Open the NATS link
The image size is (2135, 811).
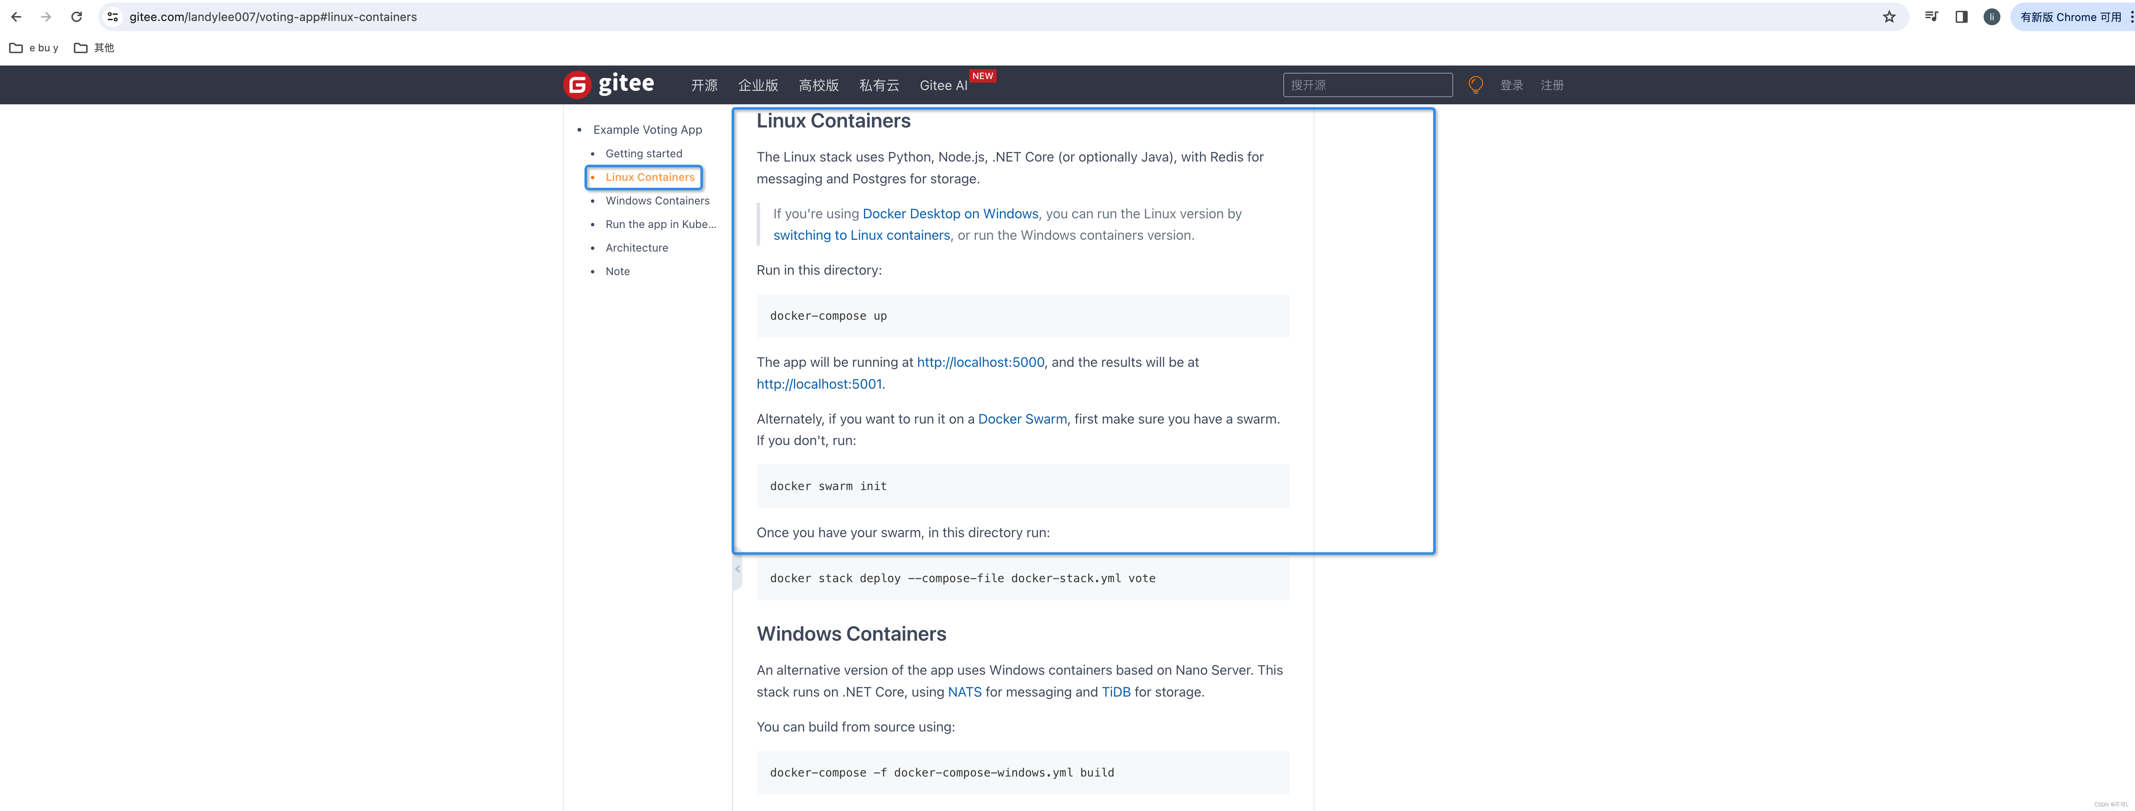[x=964, y=692]
